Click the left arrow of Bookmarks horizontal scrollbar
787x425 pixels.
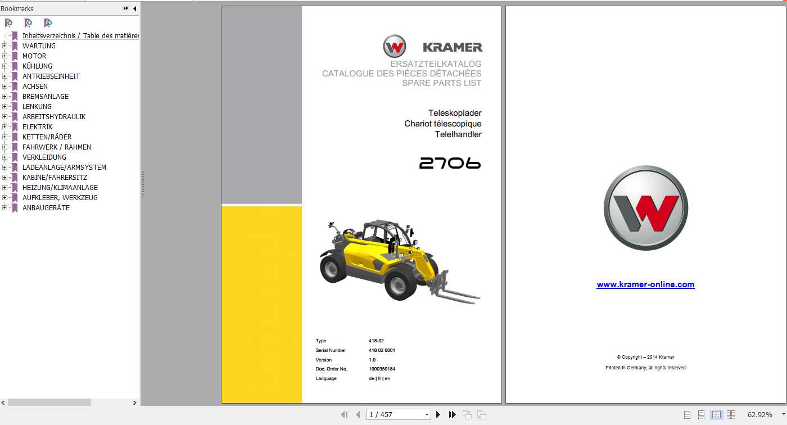(3, 403)
